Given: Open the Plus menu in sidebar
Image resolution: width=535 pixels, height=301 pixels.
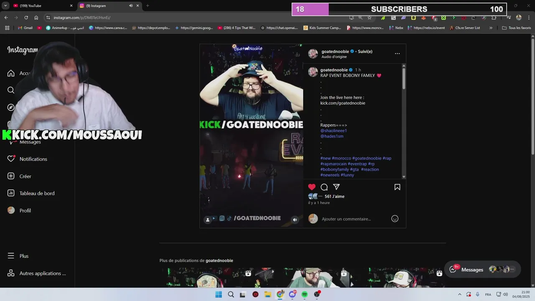Looking at the screenshot, I should click(18, 256).
